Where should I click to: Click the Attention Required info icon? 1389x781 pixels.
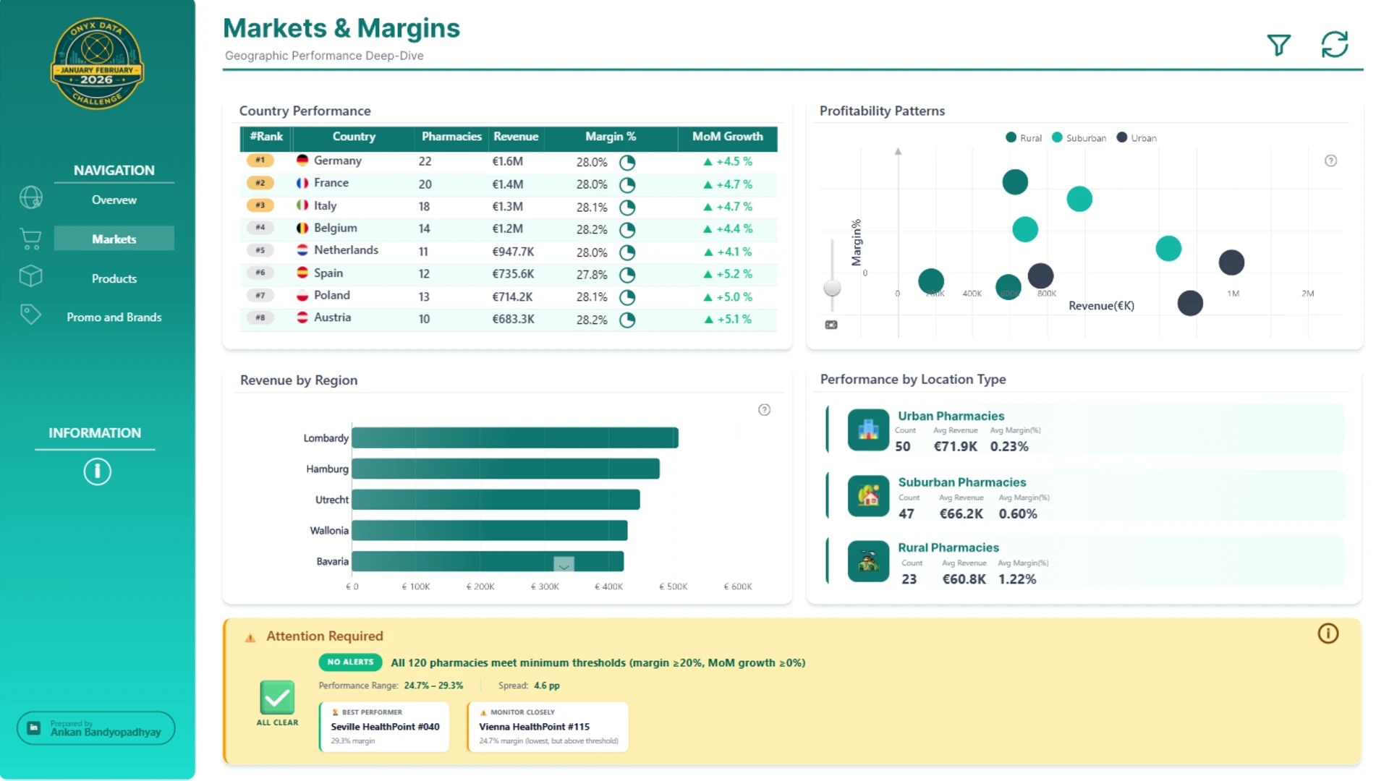pyautogui.click(x=1328, y=633)
